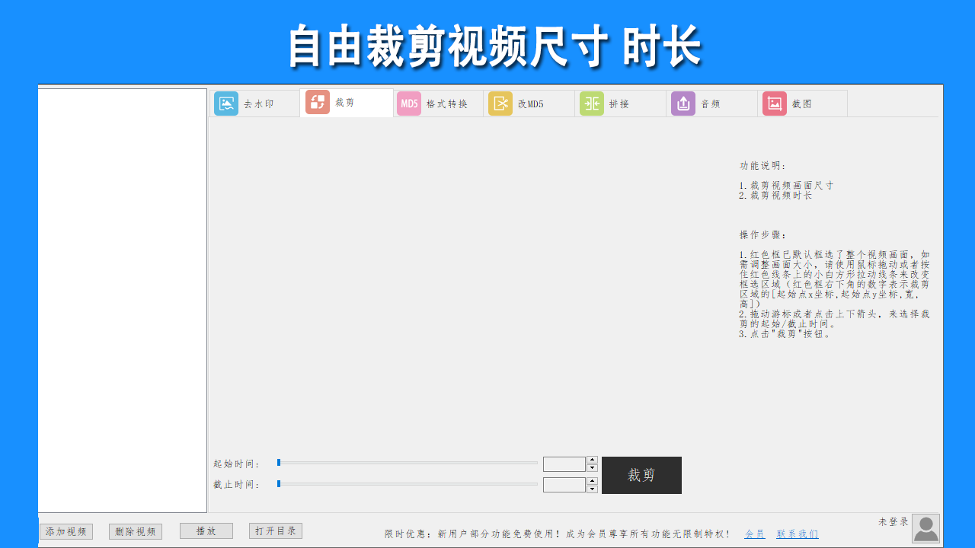Decrement the 截止时间 value with the down arrow
Viewport: 975px width, 548px height.
[592, 487]
